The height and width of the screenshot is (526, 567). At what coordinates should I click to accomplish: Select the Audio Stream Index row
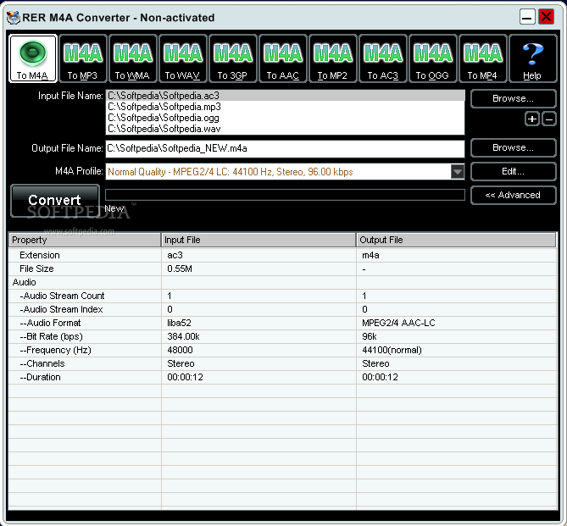tap(282, 309)
